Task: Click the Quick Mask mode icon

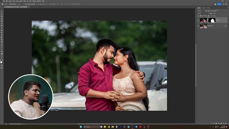Action: 2,65
